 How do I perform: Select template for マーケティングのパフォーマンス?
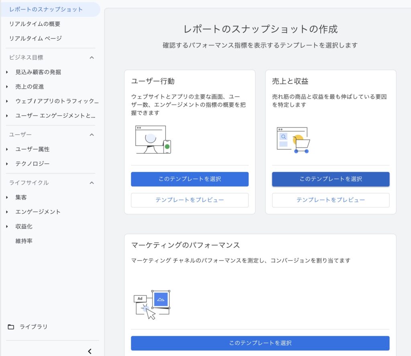point(260,343)
